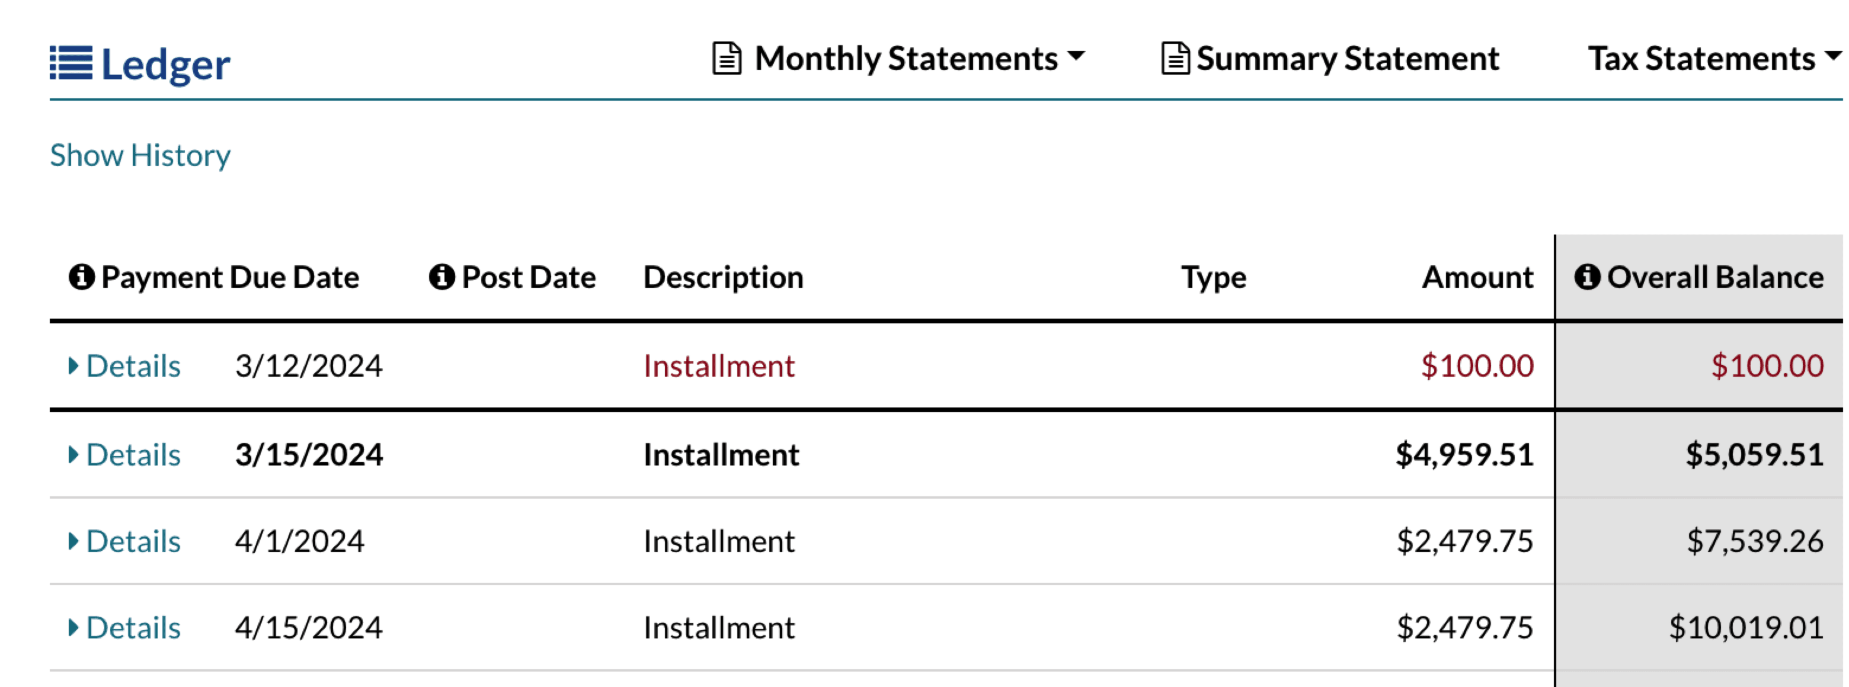Viewport: 1849px width, 687px height.
Task: Click info icon beside Payment Due Date
Action: click(x=82, y=277)
